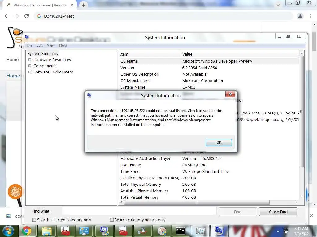This screenshot has width=317, height=237.
Task: Open the View menu
Action: coord(51,45)
